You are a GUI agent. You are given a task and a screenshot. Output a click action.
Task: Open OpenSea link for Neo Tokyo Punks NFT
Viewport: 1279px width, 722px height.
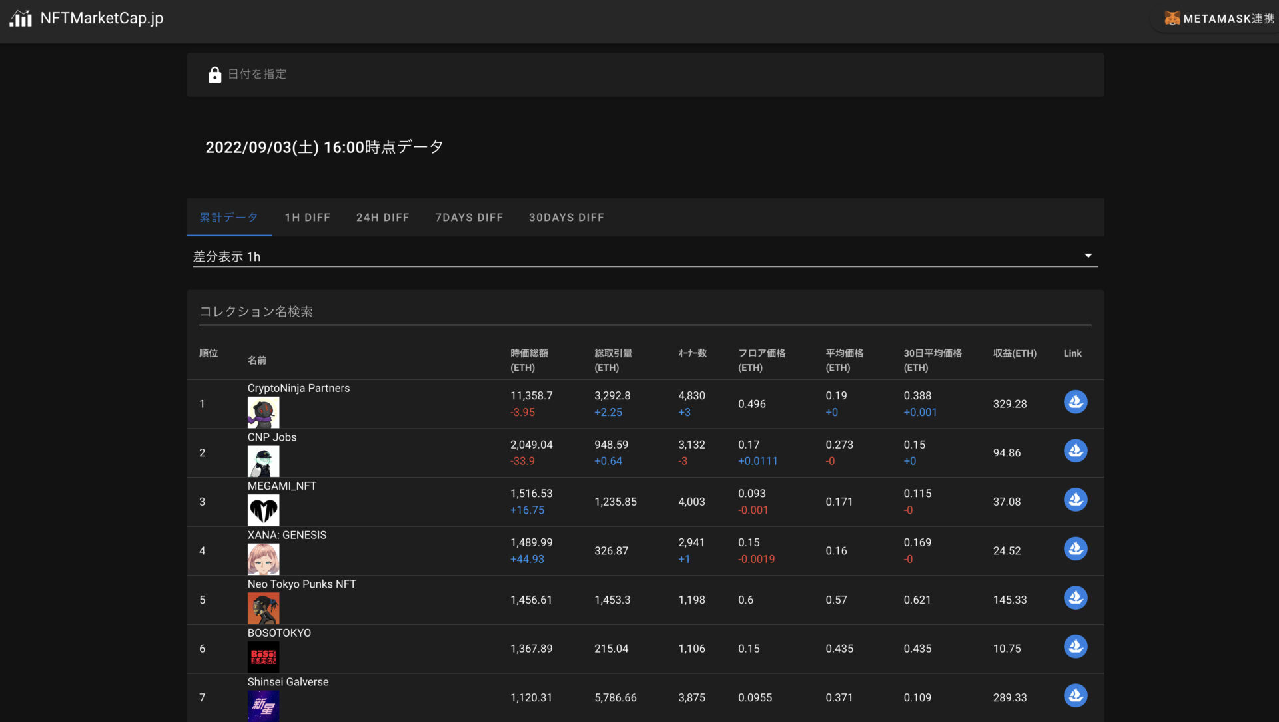1075,598
